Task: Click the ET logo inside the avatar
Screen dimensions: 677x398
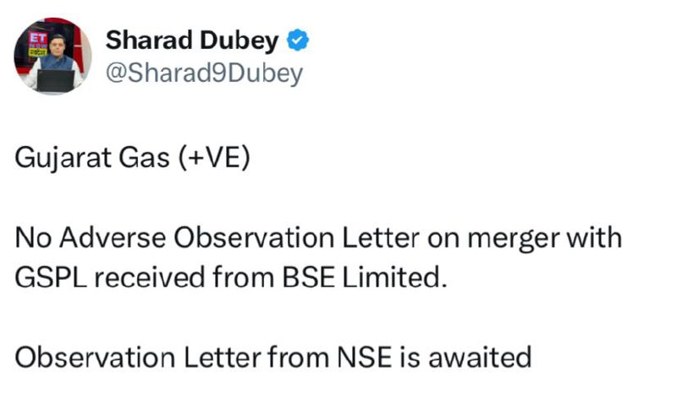Action: click(38, 38)
